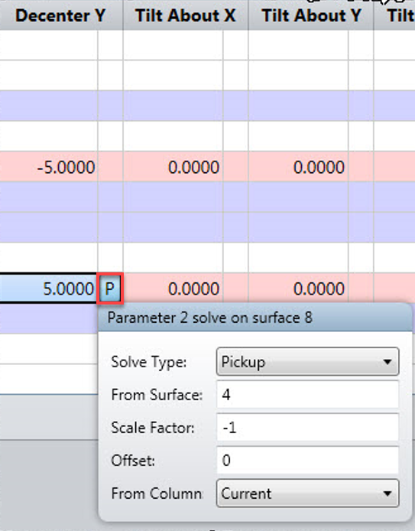Click the Offset field containing 0
This screenshot has width=415, height=531.
(x=307, y=460)
